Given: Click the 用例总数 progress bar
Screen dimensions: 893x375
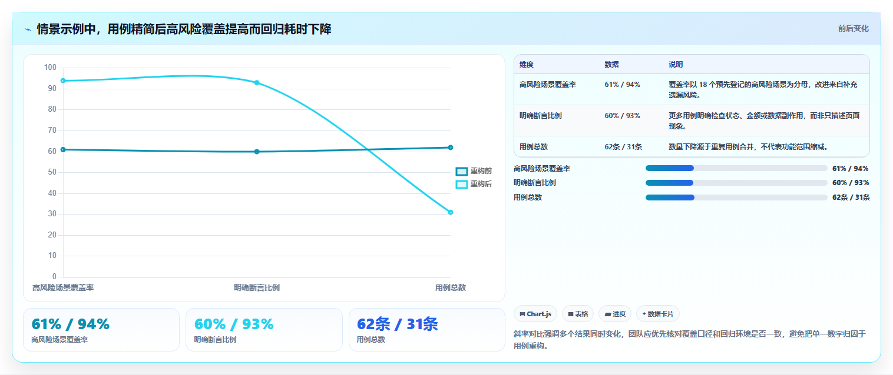Looking at the screenshot, I should click(x=736, y=197).
